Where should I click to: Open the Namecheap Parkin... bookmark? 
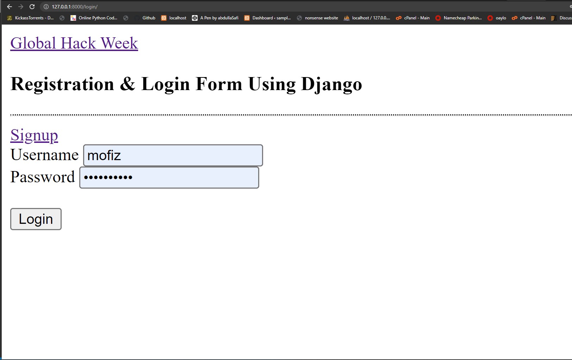[459, 18]
